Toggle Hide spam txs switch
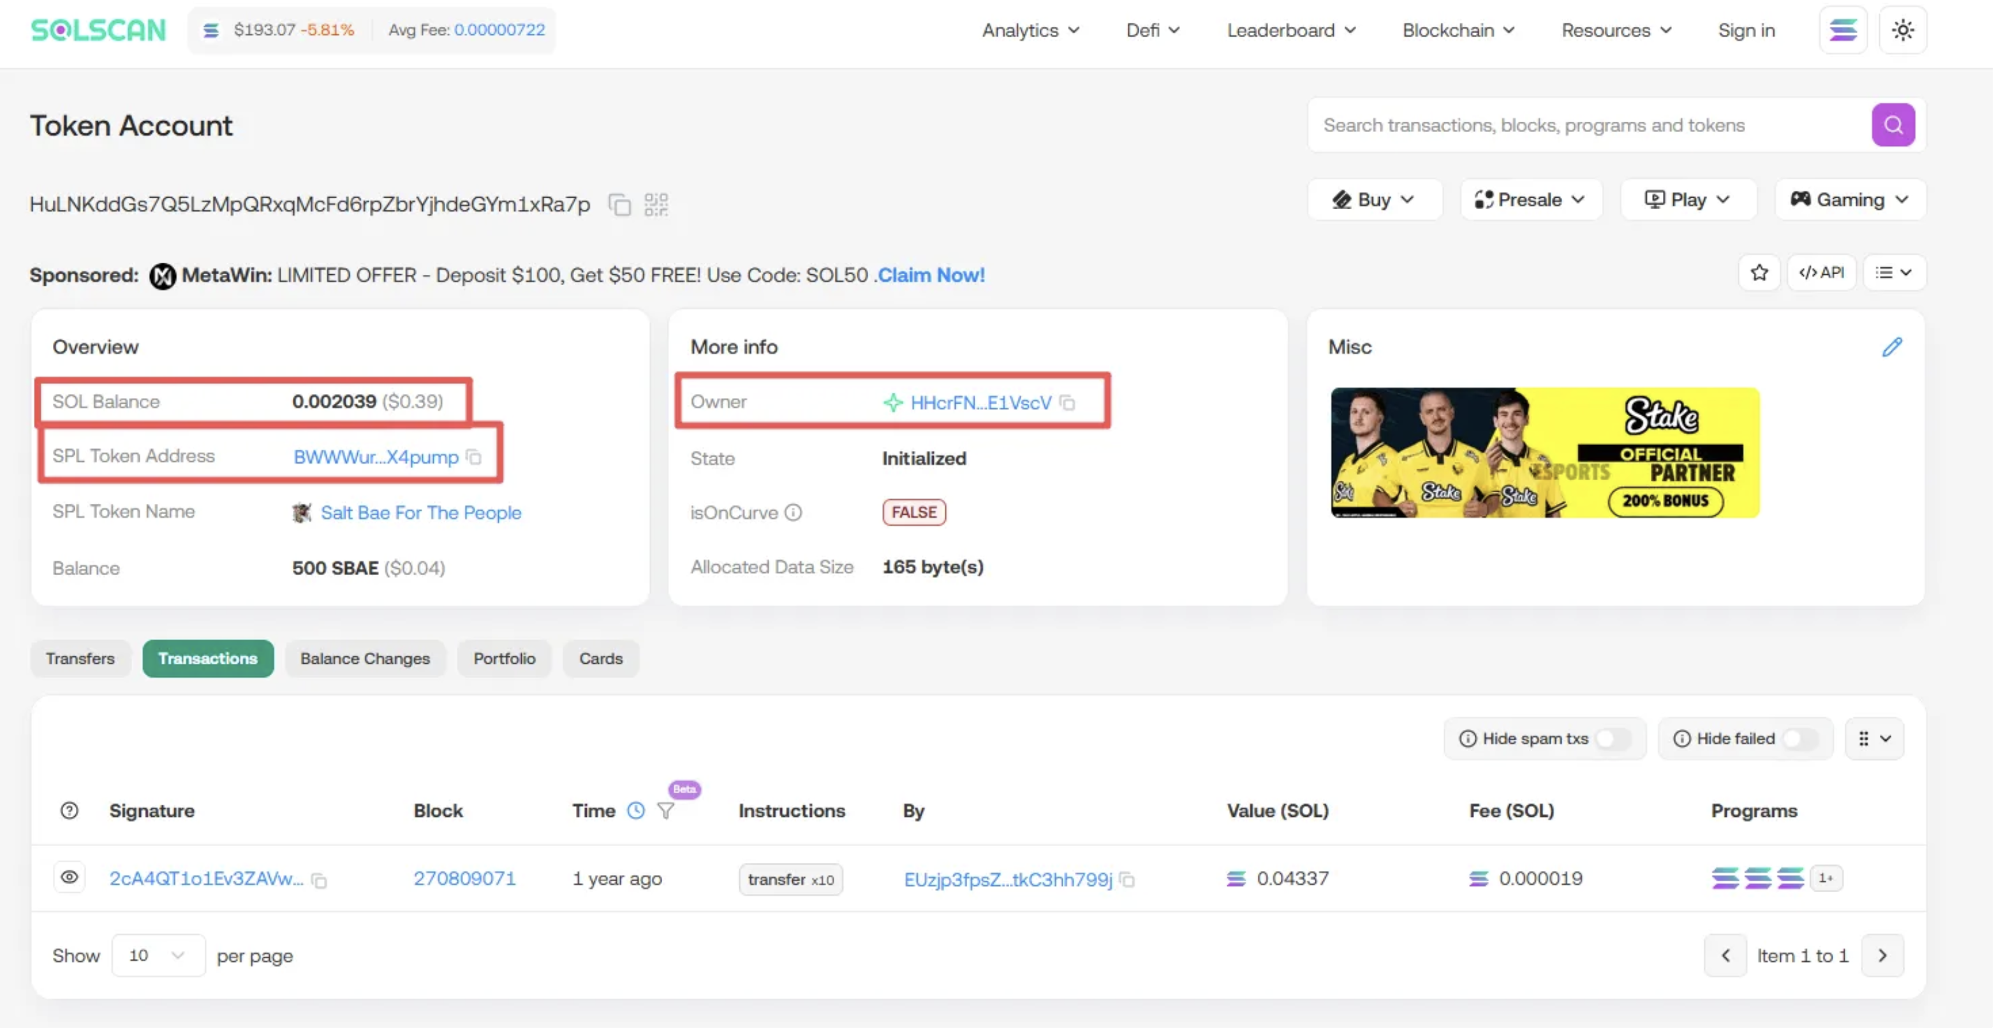 1613,738
